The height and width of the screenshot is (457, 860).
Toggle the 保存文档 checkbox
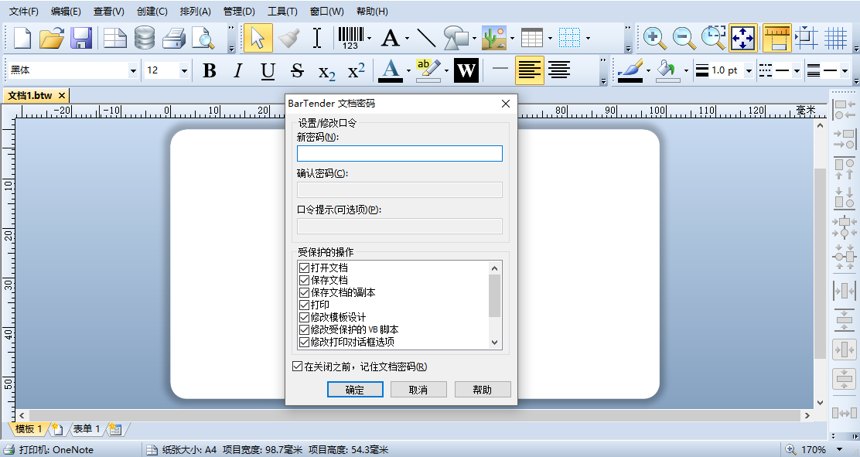pyautogui.click(x=305, y=281)
